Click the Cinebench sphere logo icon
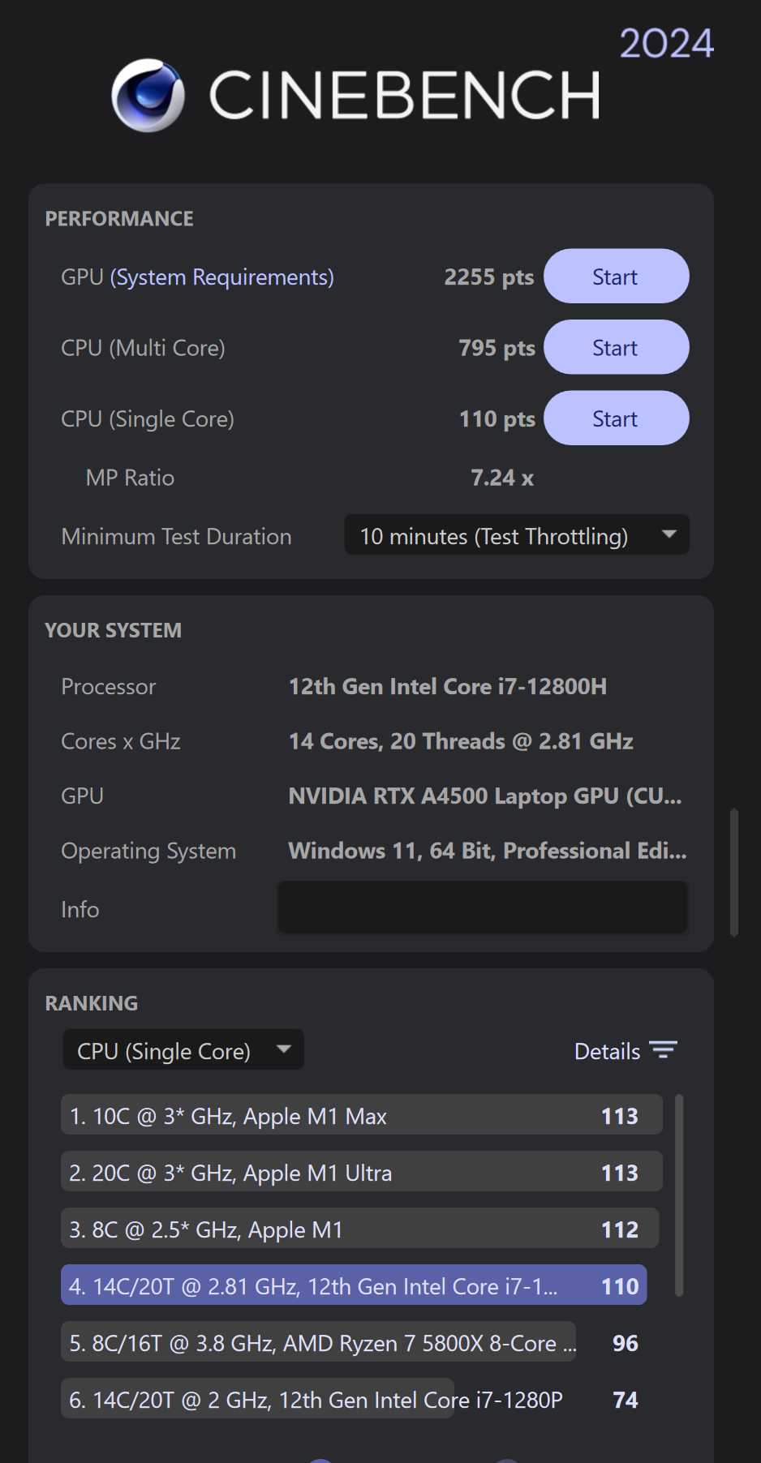 click(148, 95)
